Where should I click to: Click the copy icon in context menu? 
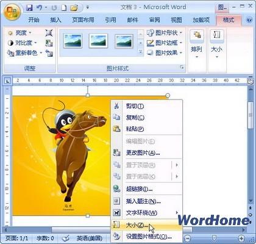(x=116, y=117)
